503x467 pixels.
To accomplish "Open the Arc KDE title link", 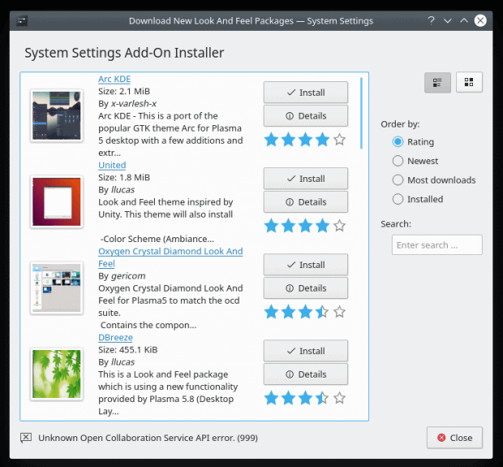I will coord(114,79).
